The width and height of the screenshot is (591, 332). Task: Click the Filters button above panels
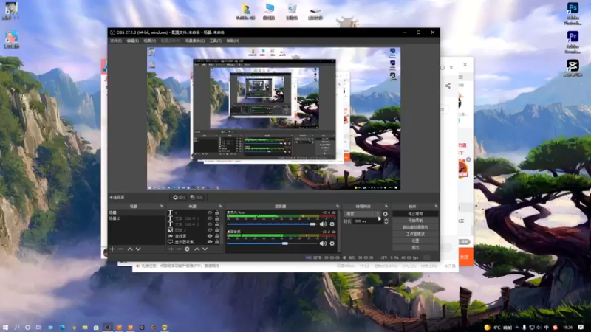click(x=197, y=197)
